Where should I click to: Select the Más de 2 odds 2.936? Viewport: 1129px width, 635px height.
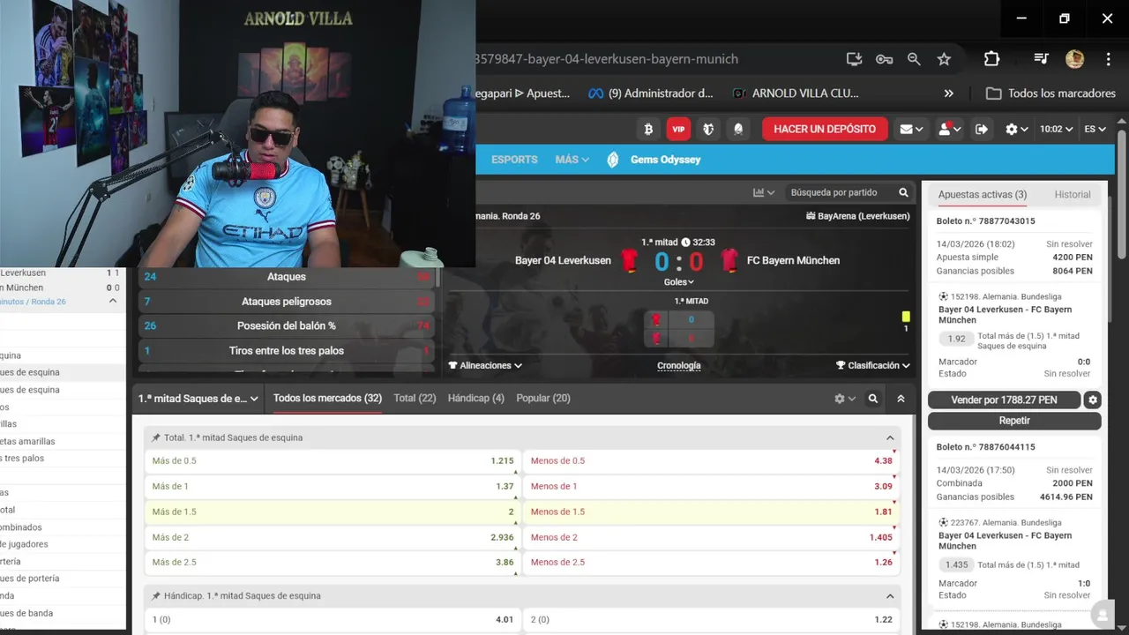pos(333,537)
